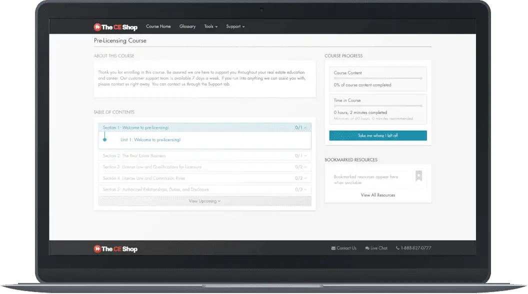Click the Course Content progress bar
Screen dimensions: 528x294
(x=377, y=78)
